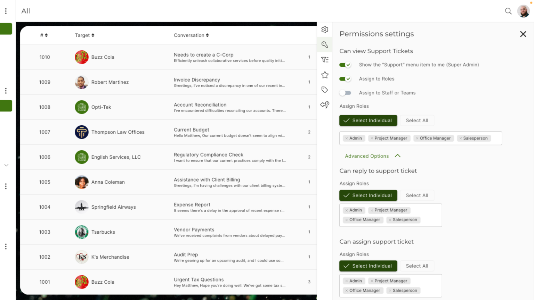Click the All view title

(x=26, y=11)
